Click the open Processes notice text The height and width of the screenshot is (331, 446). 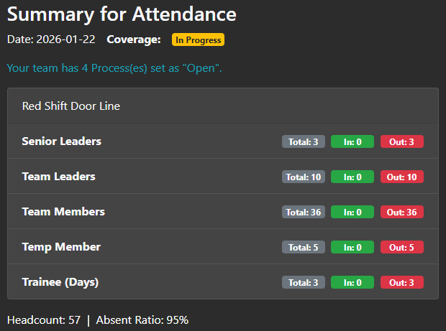(114, 68)
